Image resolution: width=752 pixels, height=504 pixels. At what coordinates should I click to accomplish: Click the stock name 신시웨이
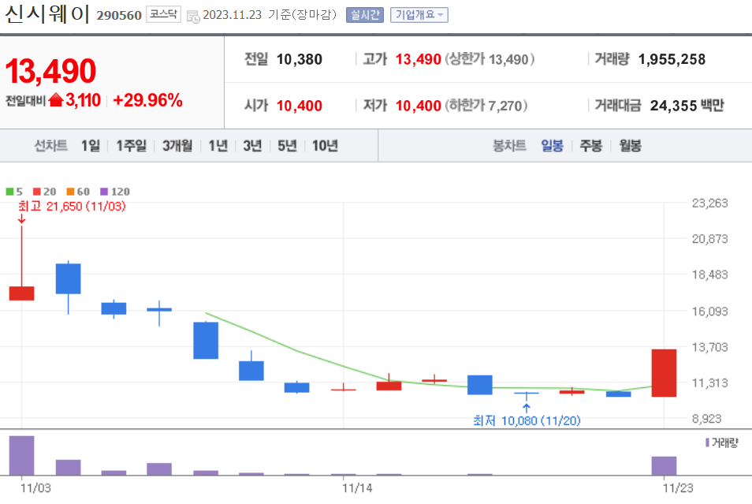[47, 14]
